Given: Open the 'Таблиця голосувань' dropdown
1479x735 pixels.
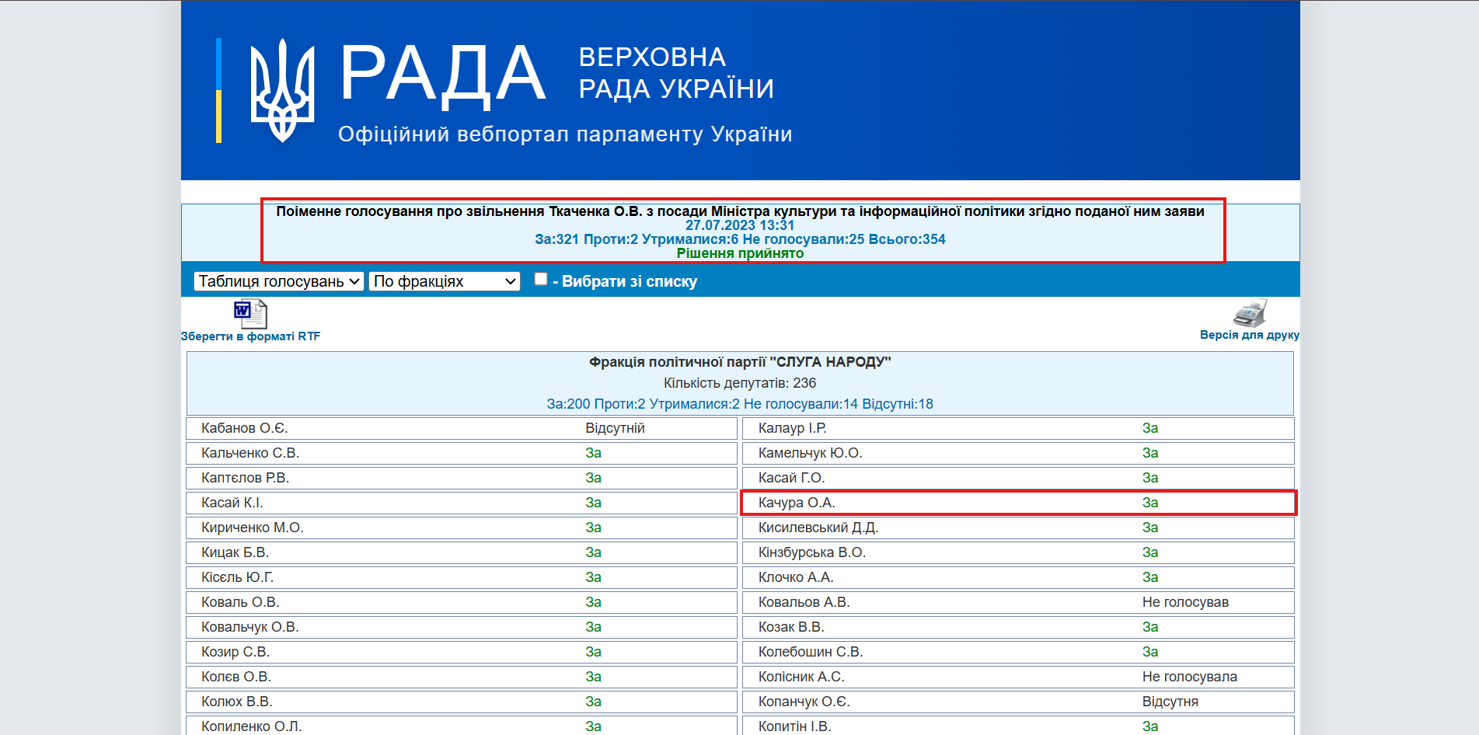Looking at the screenshot, I should [x=279, y=281].
